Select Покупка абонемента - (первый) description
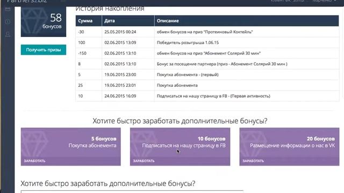344x193 pixels. (188, 75)
